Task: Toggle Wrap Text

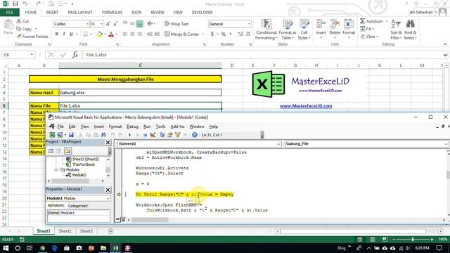Action: 176,24
